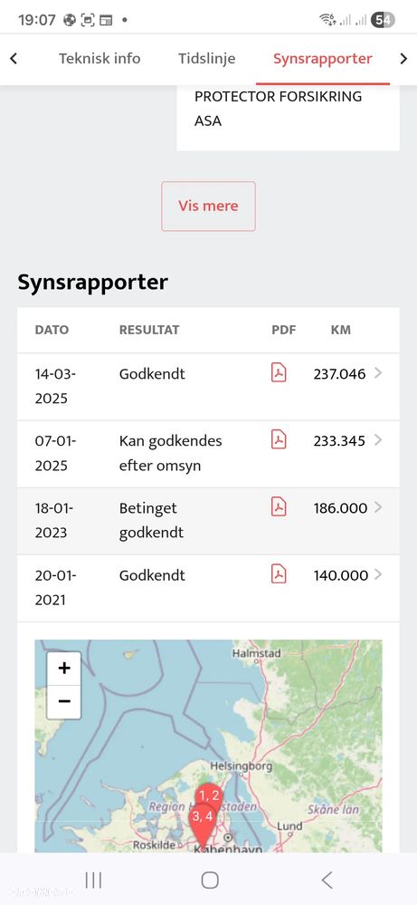
Task: Expand the 233.345 km row chevron
Action: click(378, 439)
